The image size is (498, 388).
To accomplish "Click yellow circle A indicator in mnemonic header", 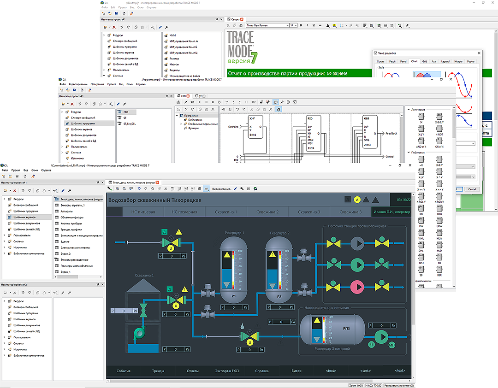I will 357,200.
